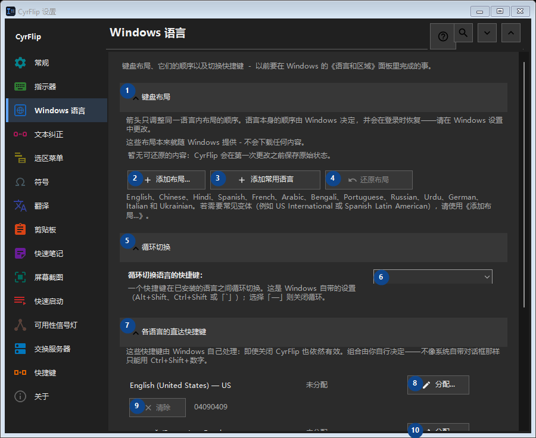This screenshot has width=536, height=438.
Task: Click the 还原布局 button
Action: 369,179
